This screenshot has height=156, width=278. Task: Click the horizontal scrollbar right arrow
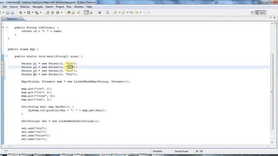pyautogui.click(x=268, y=146)
